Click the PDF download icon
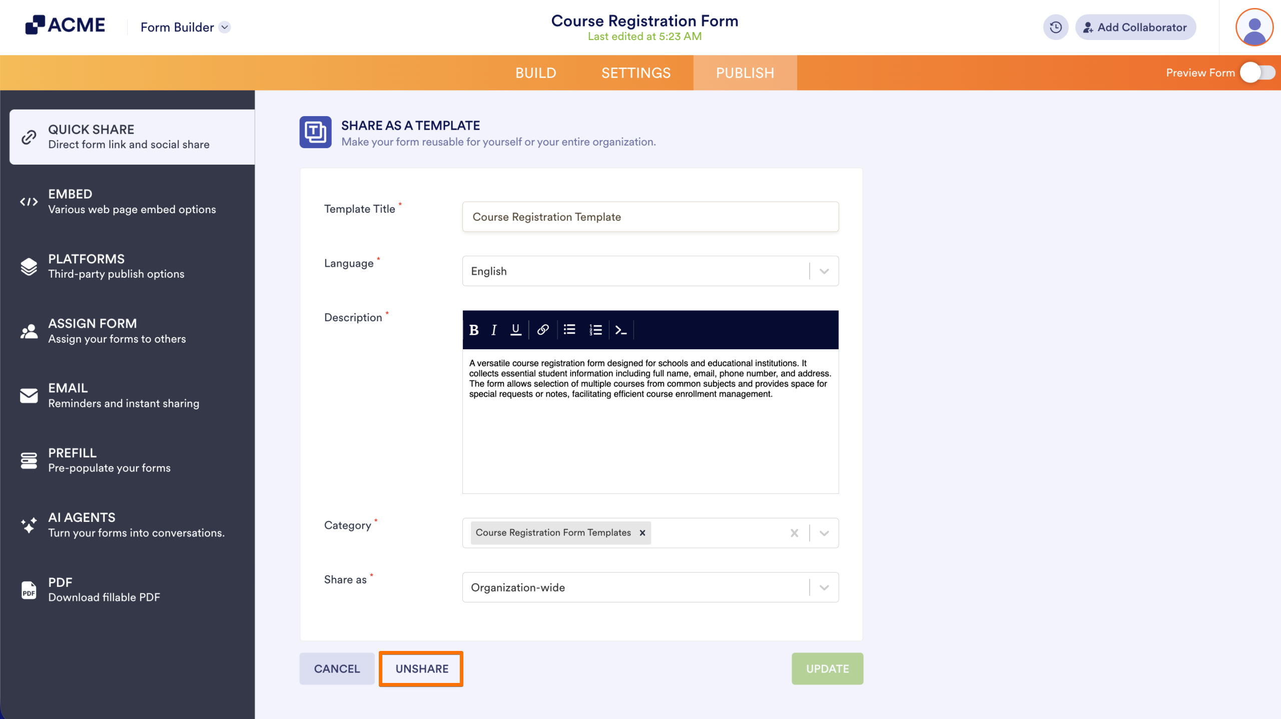This screenshot has width=1281, height=719. [x=29, y=589]
